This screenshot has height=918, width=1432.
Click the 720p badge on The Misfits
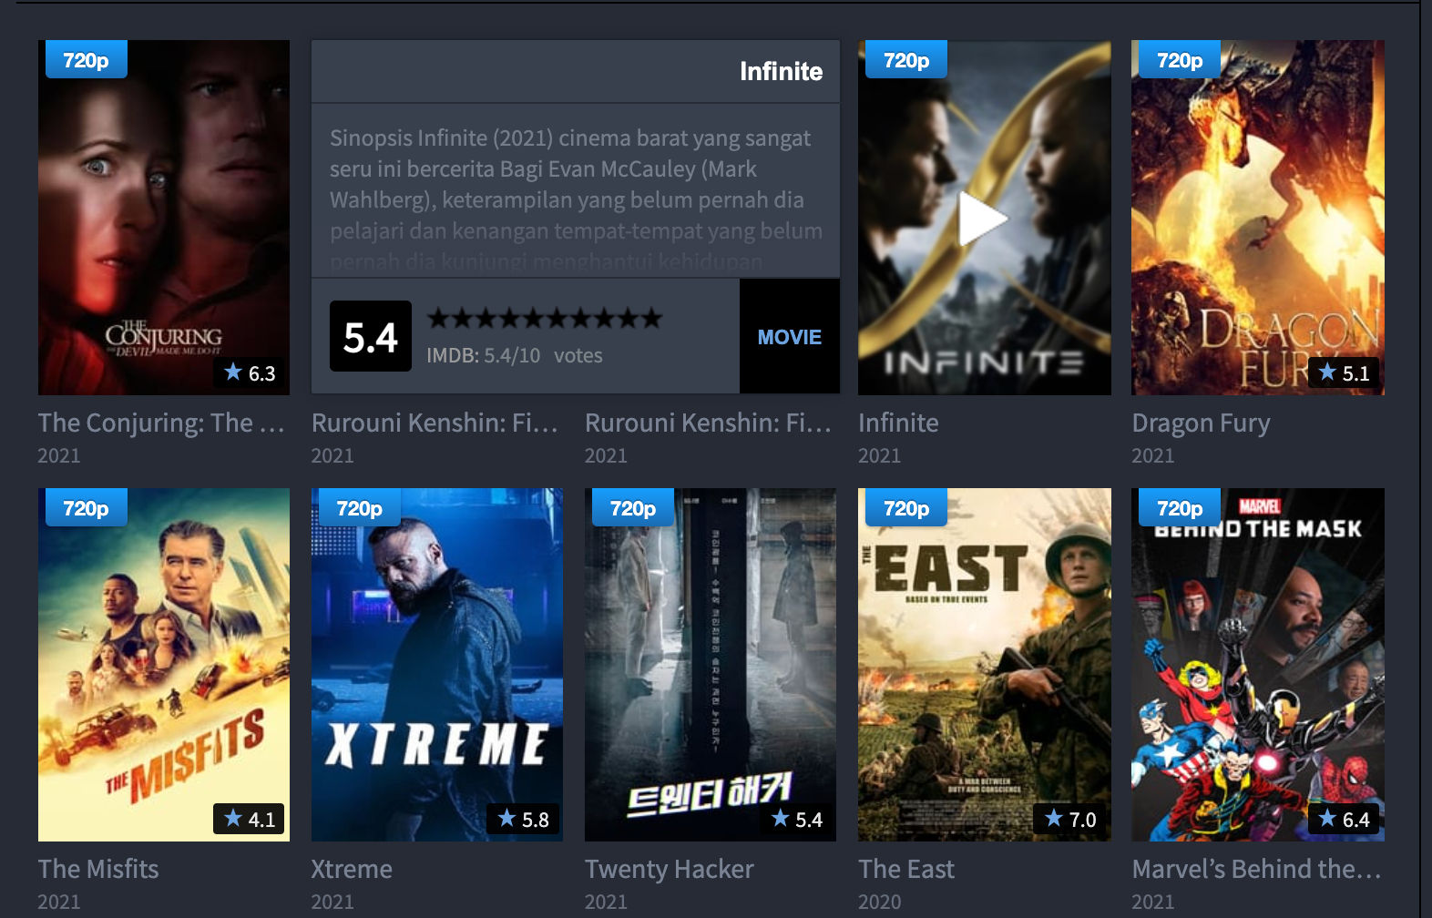[x=87, y=508]
